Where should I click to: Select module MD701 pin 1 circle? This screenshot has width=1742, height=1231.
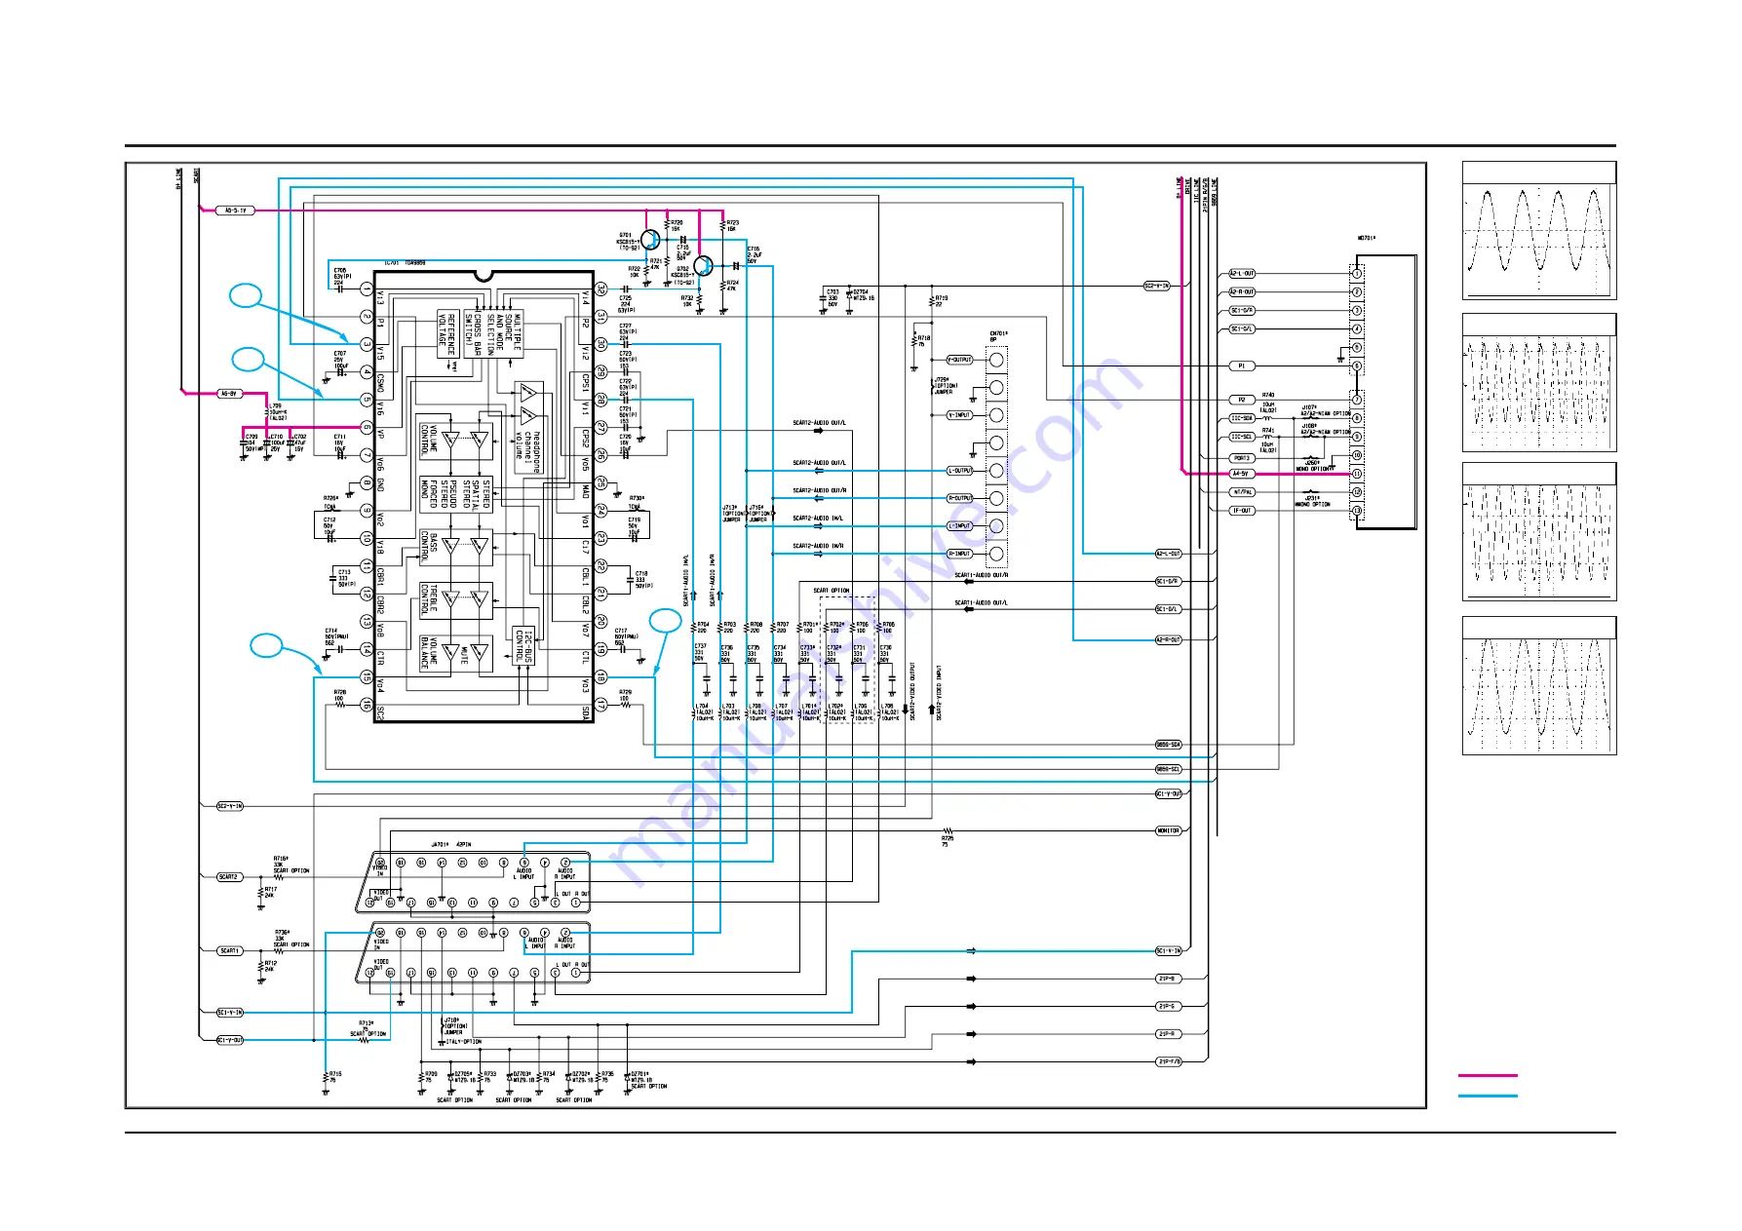[x=1356, y=274]
